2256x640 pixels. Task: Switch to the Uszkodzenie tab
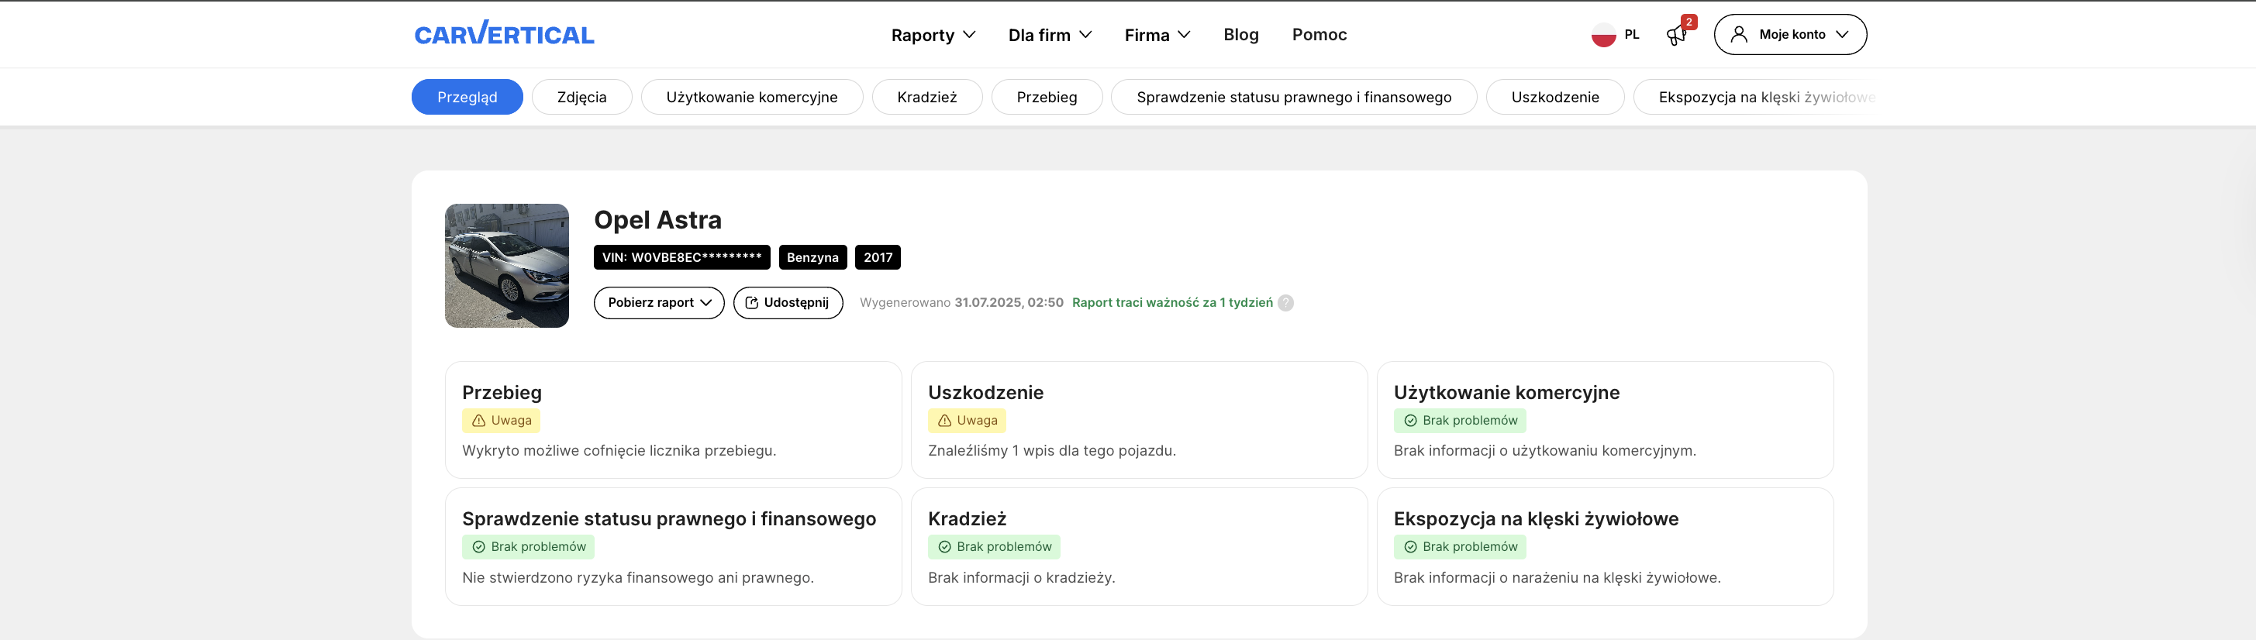click(x=1554, y=96)
